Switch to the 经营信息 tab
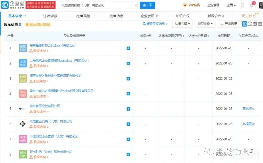This screenshot has width=263, height=163. pyautogui.click(x=116, y=16)
